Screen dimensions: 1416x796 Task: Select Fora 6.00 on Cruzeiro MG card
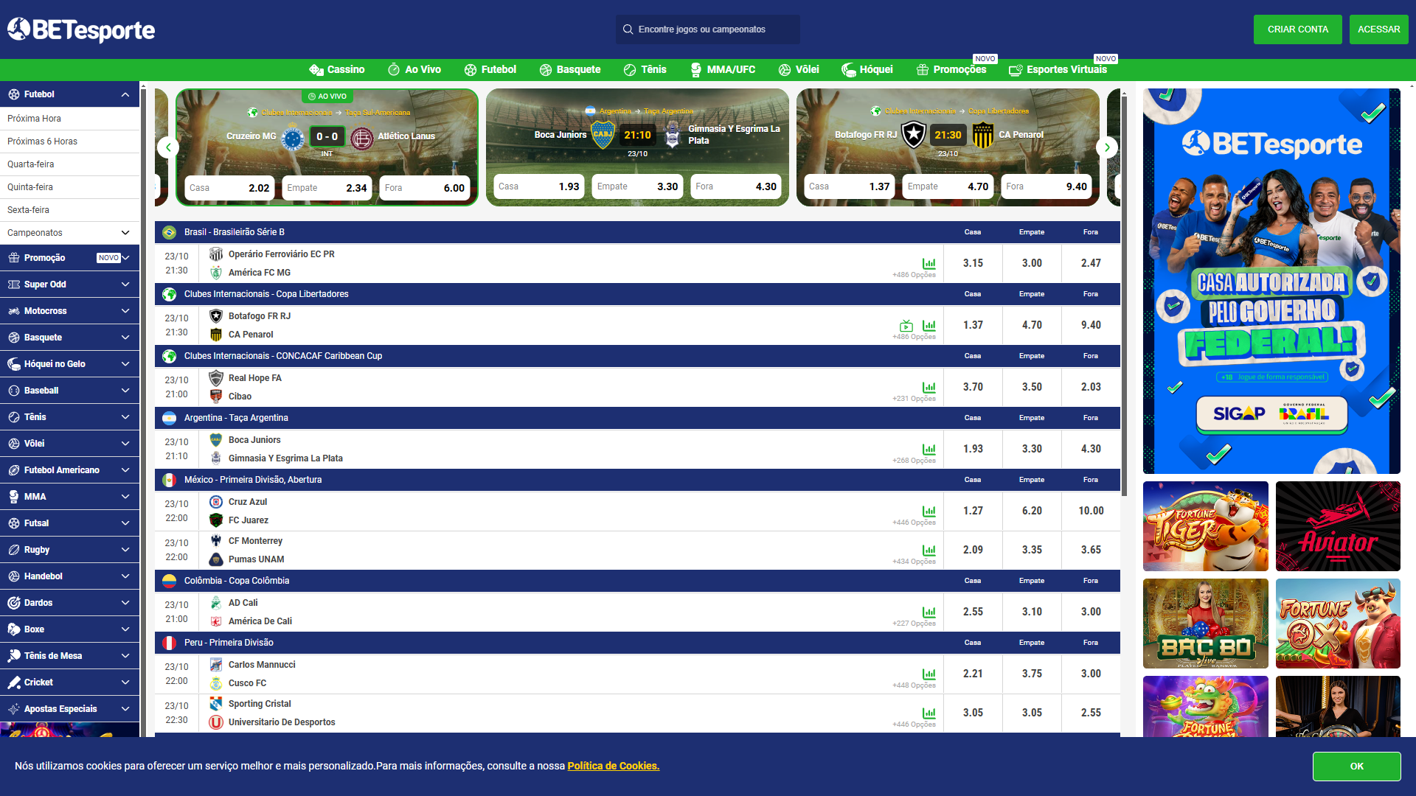(x=425, y=188)
